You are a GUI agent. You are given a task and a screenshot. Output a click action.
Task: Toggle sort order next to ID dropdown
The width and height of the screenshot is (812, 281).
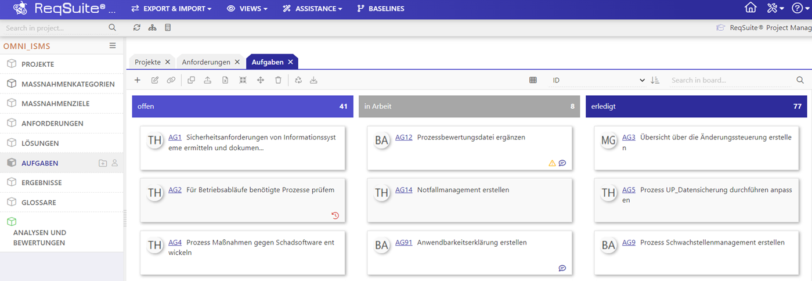pos(655,80)
